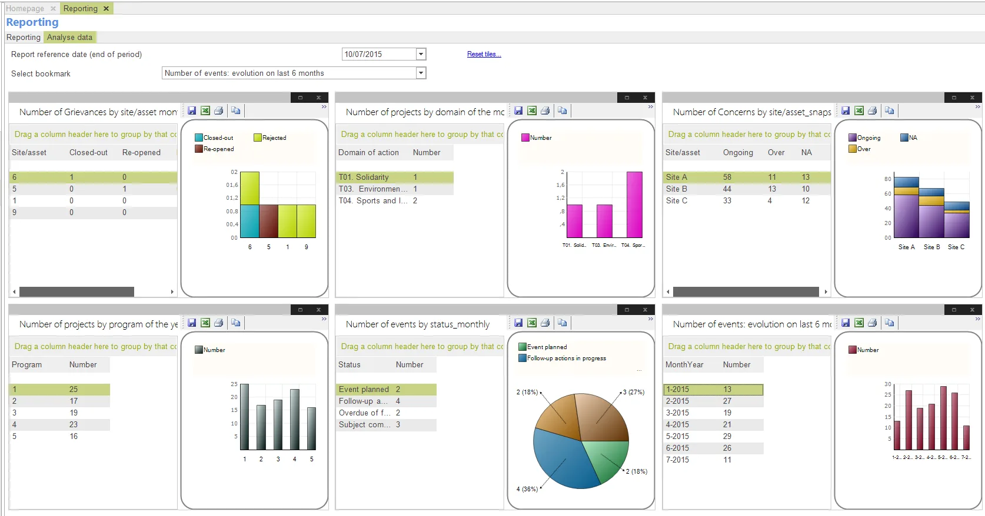
Task: Open the report reference date dropdown
Action: (421, 54)
